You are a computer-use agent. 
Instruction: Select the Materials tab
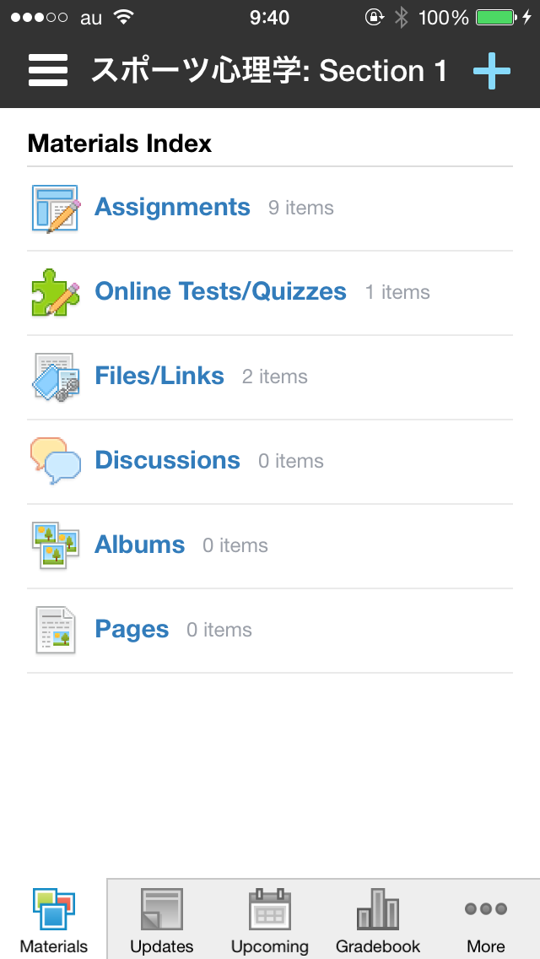(54, 920)
